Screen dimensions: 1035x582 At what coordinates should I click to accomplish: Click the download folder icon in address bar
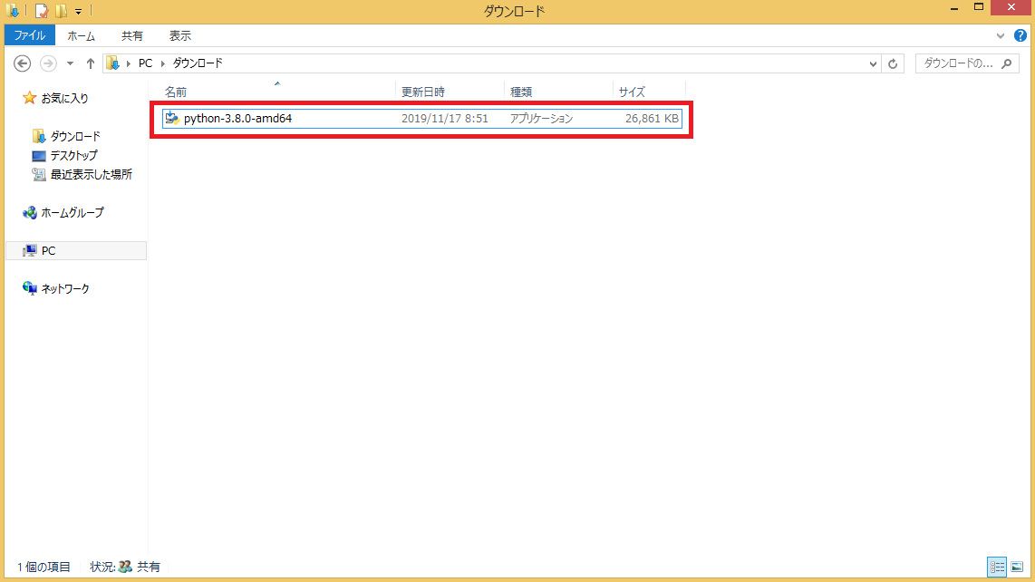(x=113, y=63)
